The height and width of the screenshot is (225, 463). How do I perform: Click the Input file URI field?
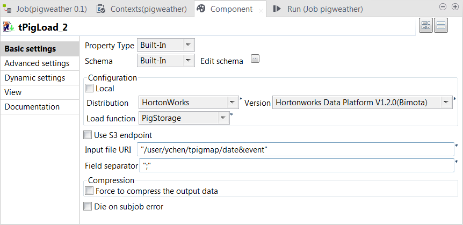(295, 150)
